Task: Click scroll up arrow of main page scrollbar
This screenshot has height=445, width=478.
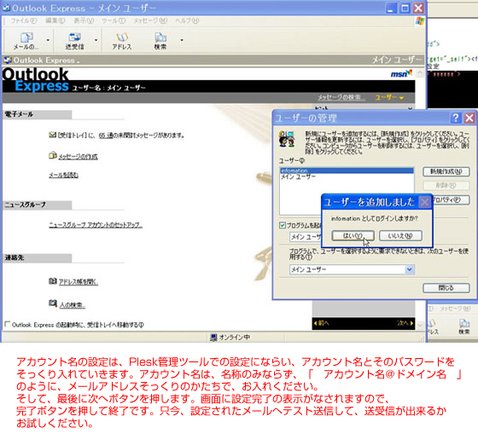Action: click(419, 73)
